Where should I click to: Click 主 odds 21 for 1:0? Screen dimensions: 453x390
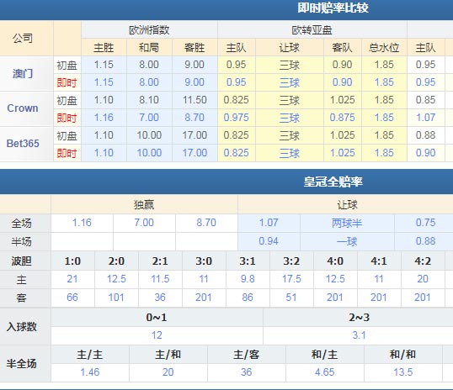click(x=72, y=279)
